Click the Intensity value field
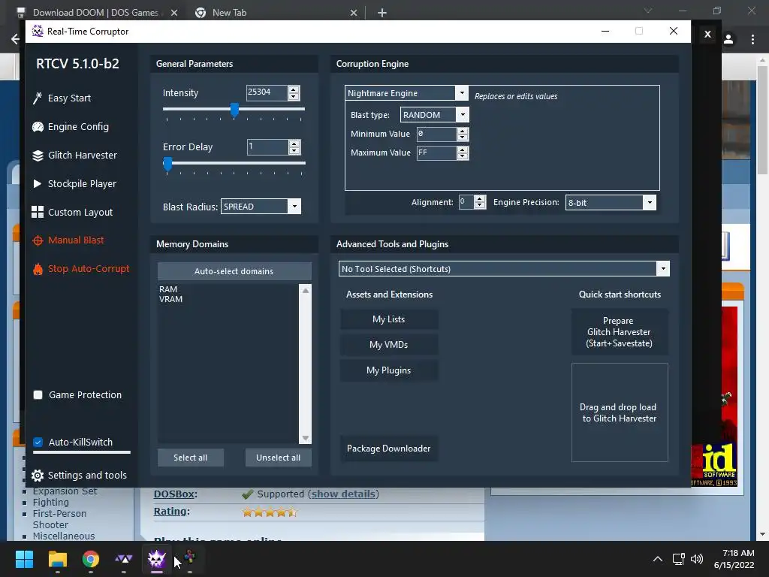This screenshot has width=769, height=577. point(267,92)
